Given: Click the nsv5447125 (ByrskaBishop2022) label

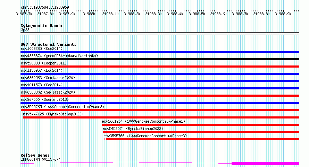Looking at the screenshot, I should coord(53,114).
